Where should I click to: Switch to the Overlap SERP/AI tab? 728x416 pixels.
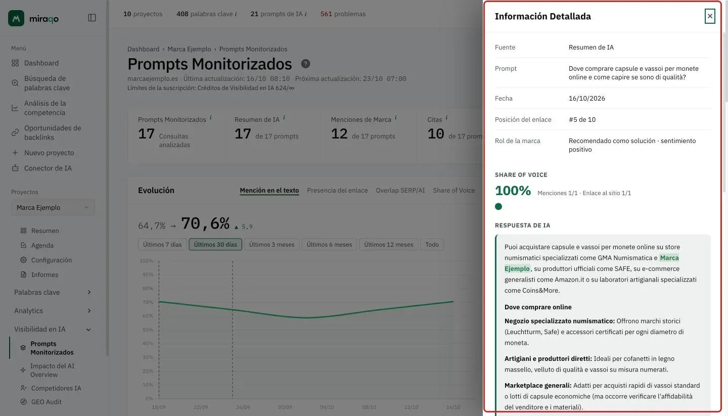point(400,191)
